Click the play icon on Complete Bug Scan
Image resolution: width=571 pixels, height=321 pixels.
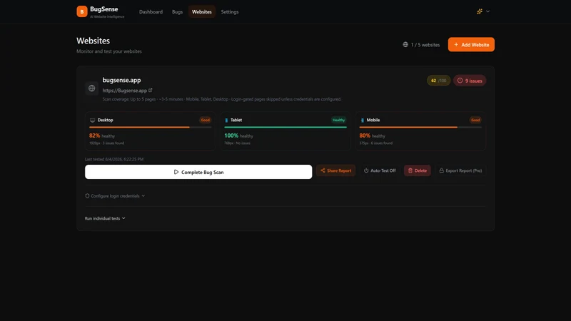coord(176,172)
